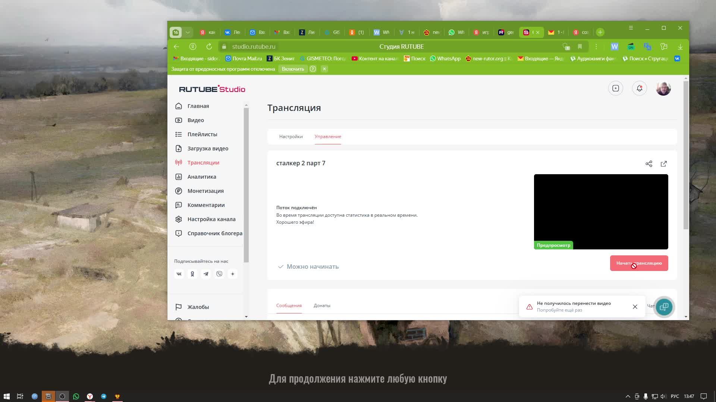The height and width of the screenshot is (402, 716).
Task: Click the share icon for the stream
Action: 649,164
